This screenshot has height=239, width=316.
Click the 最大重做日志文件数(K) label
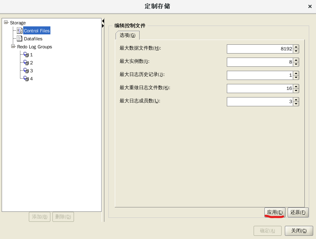coord(145,88)
